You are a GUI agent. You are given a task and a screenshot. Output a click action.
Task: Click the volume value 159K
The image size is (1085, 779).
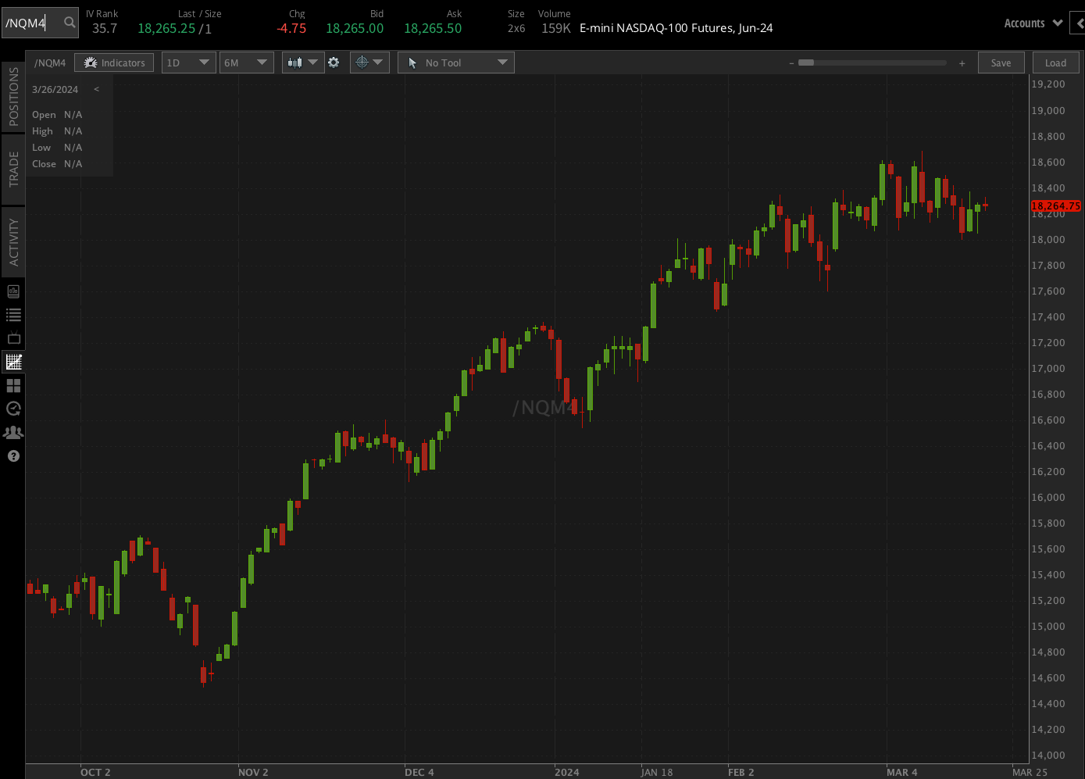pos(556,28)
